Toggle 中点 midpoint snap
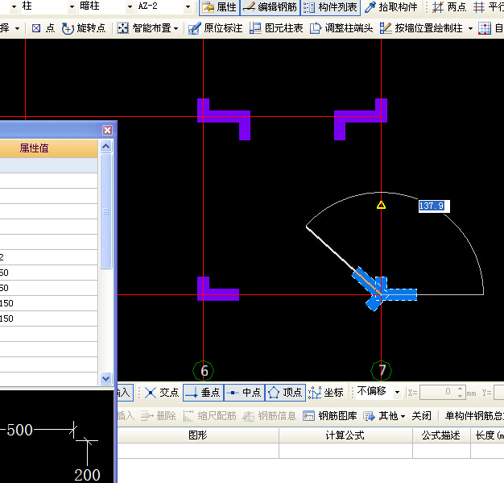The height and width of the screenshot is (483, 504). coord(244,393)
